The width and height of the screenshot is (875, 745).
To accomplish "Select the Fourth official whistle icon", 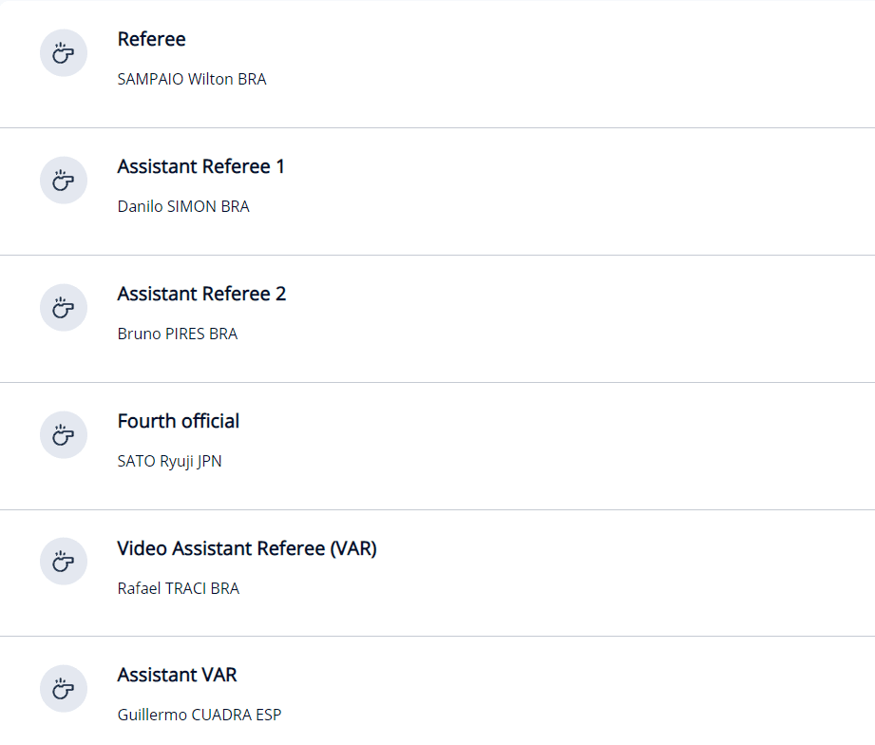I will point(64,434).
